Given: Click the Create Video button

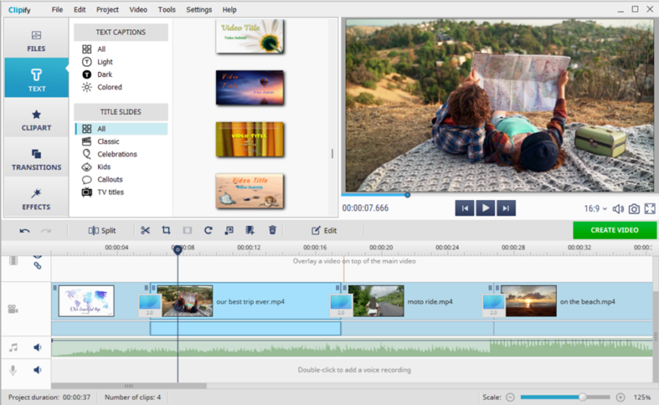Looking at the screenshot, I should click(614, 230).
